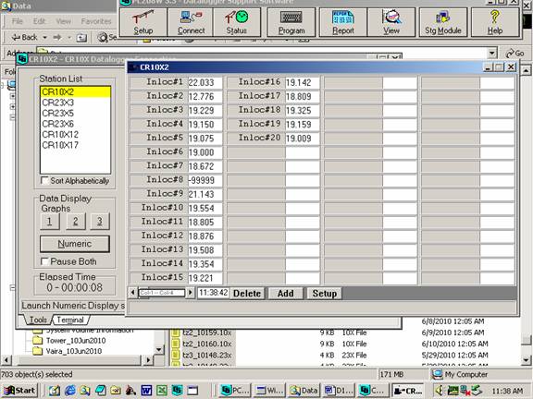Open Graph 3 button
Image resolution: width=533 pixels, height=399 pixels.
[100, 222]
